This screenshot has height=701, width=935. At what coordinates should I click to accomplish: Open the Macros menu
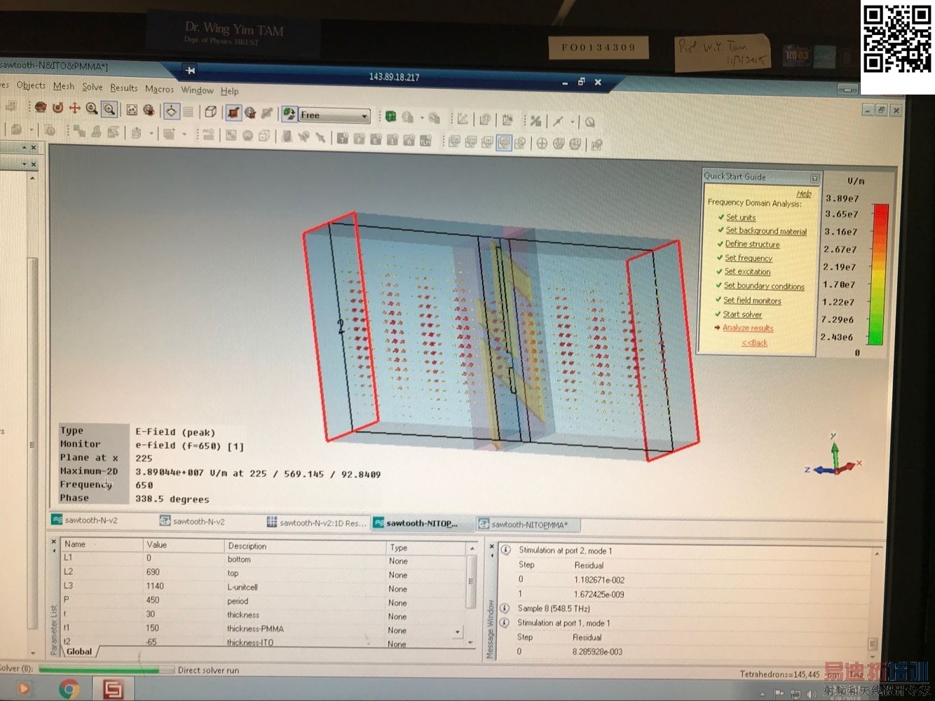click(x=159, y=89)
